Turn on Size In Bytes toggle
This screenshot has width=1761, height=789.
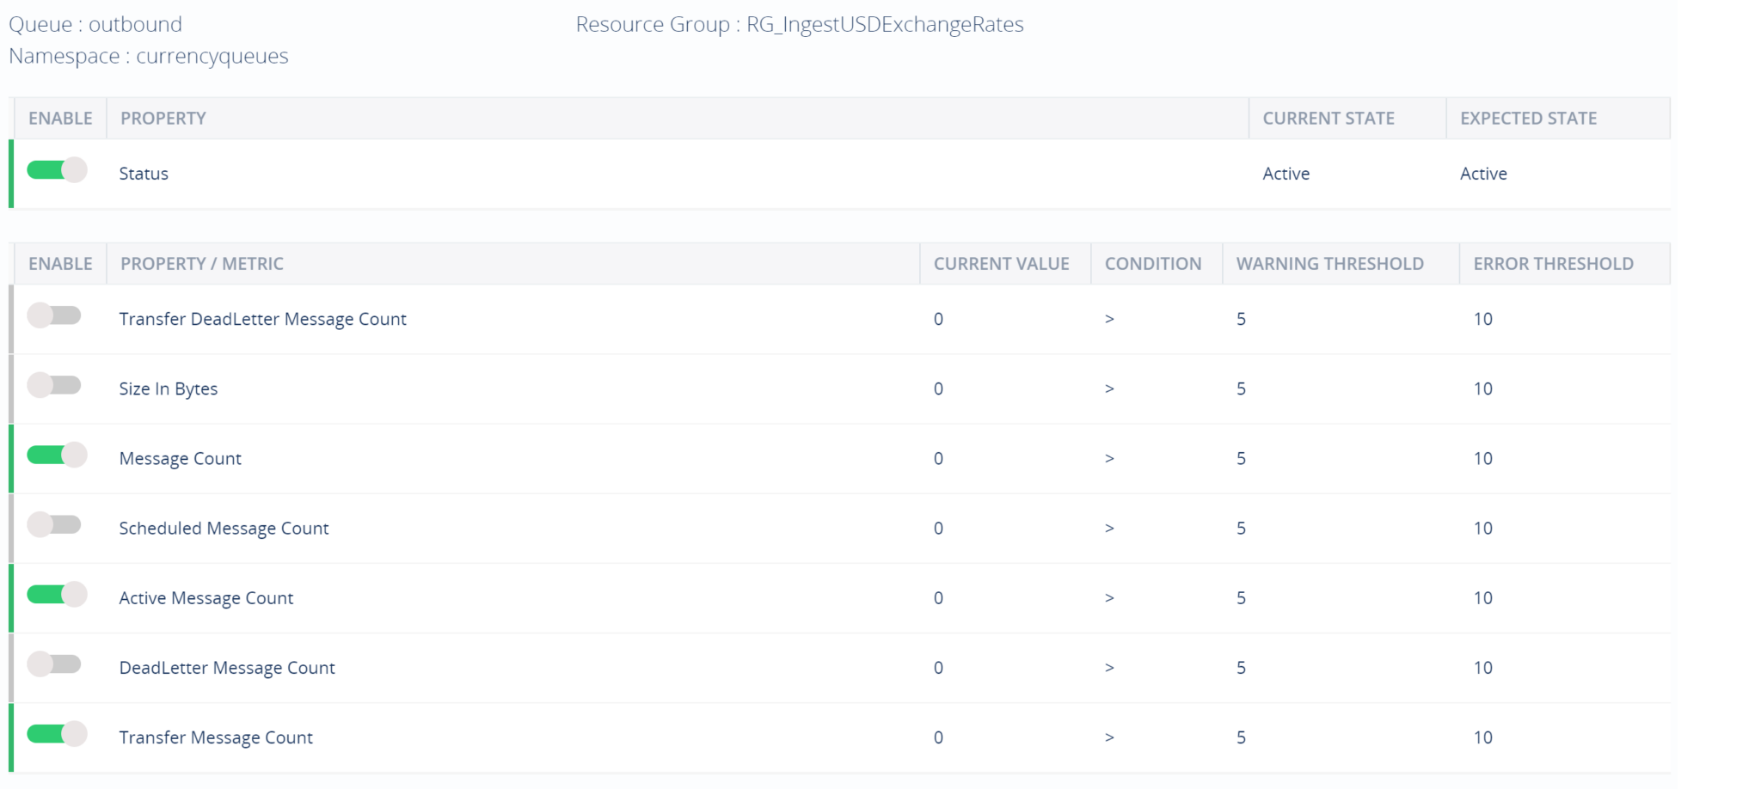(x=54, y=385)
